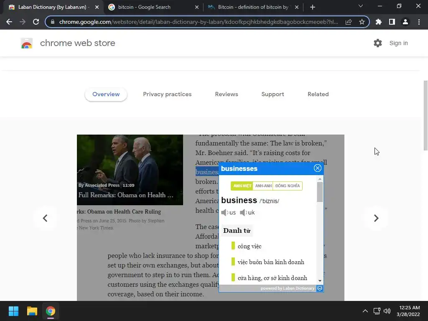Bookmark this page with the star icon

click(x=362, y=22)
